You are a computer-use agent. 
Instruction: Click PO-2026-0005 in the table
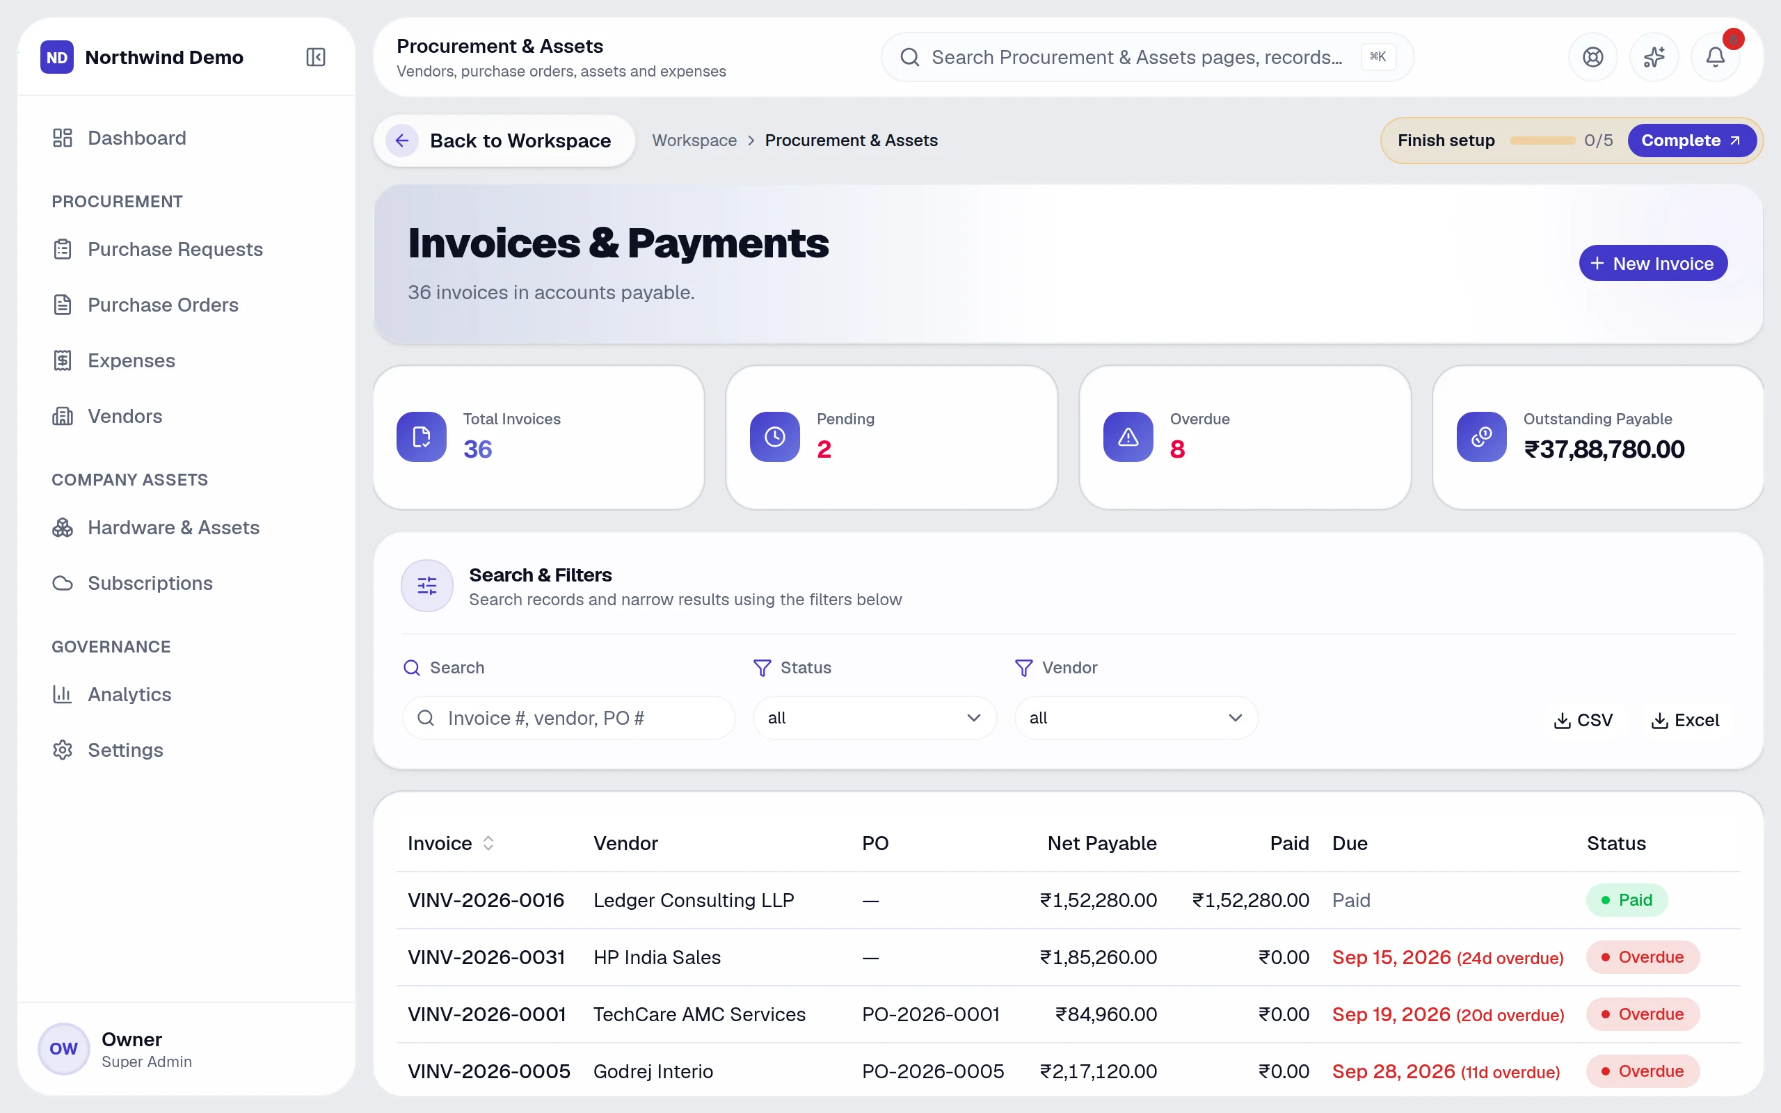pos(932,1072)
